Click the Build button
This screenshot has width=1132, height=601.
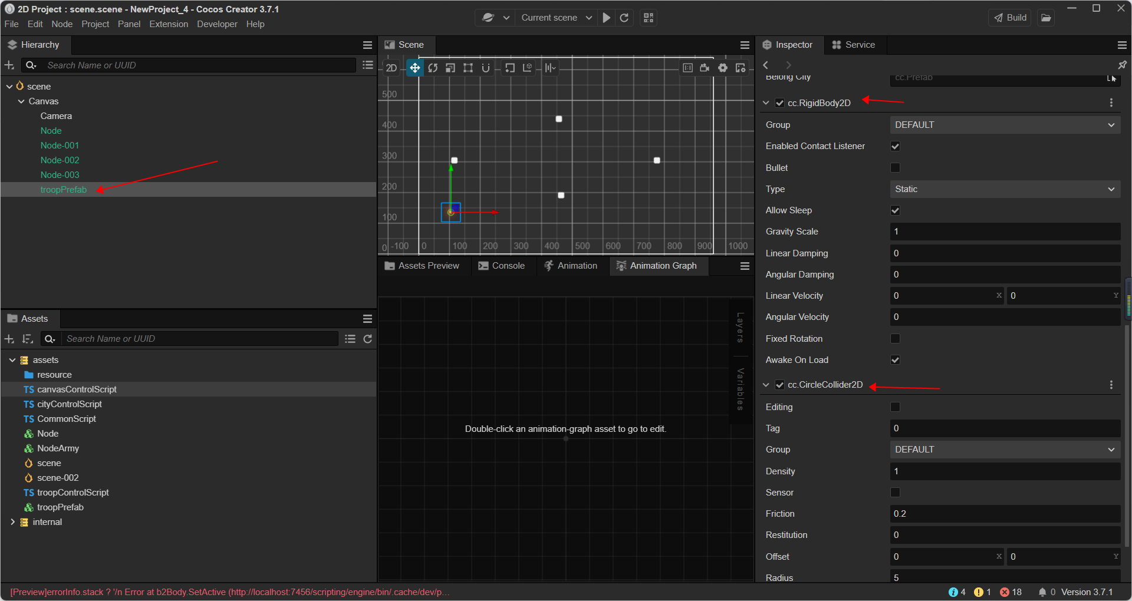pos(1011,18)
